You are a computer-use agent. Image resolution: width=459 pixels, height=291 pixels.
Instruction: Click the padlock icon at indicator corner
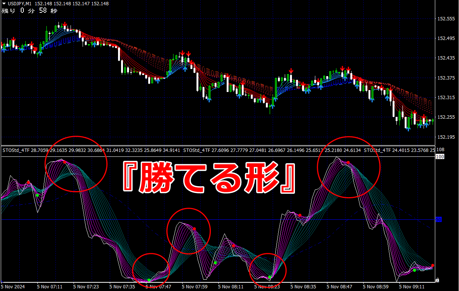coord(438,280)
